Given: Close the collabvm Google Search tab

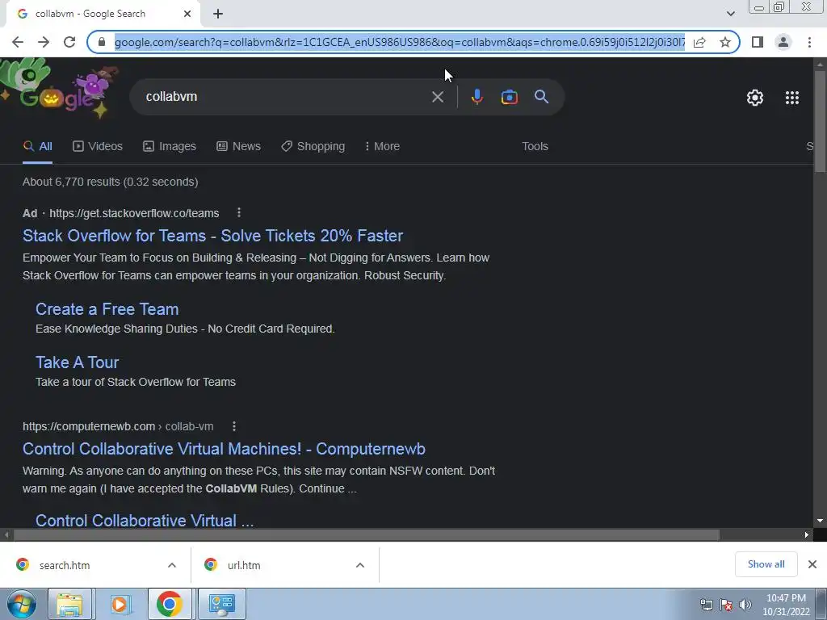Looking at the screenshot, I should (187, 14).
